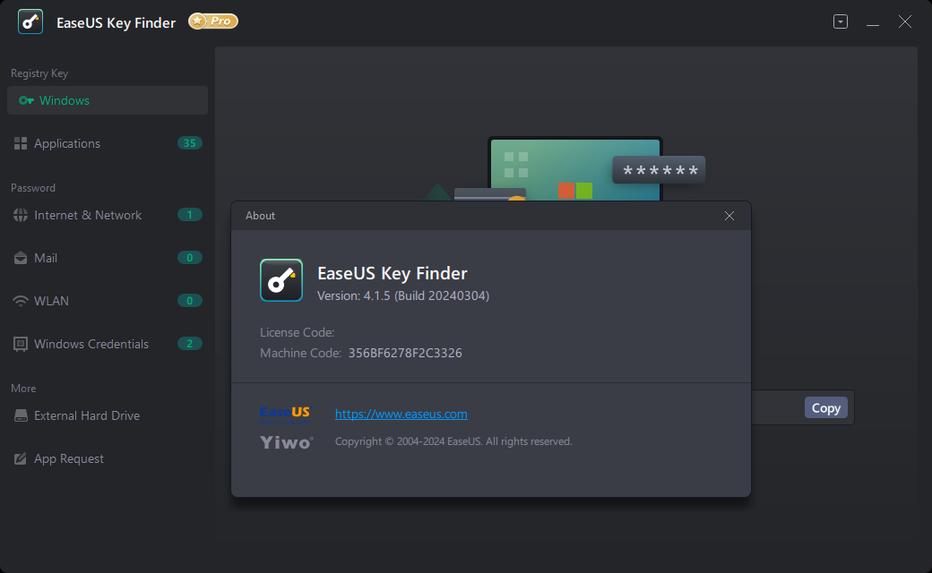Click the Applications grid icon
Viewport: 932px width, 573px height.
pyautogui.click(x=21, y=143)
